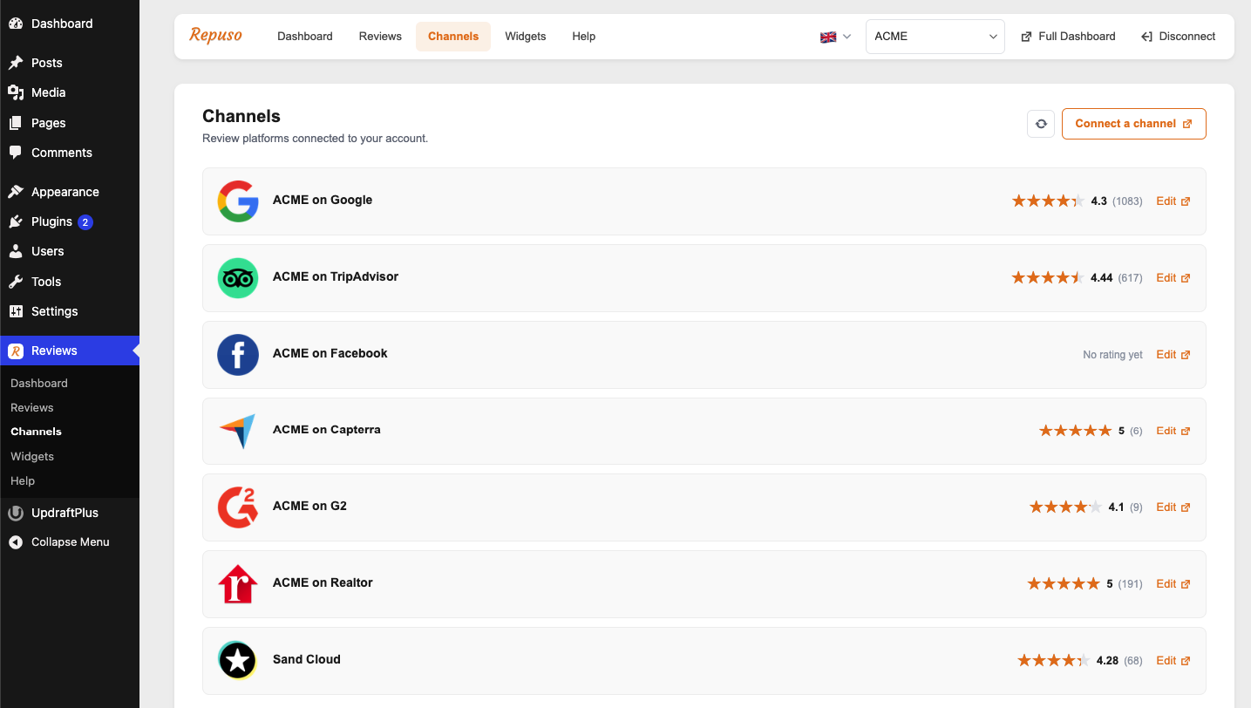Click the refresh channels icon button
The width and height of the screenshot is (1251, 708).
pos(1041,124)
